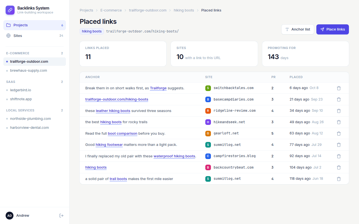Delete the switchbacktales.com link row
Image resolution: width=359 pixels, height=224 pixels.
pos(339,88)
